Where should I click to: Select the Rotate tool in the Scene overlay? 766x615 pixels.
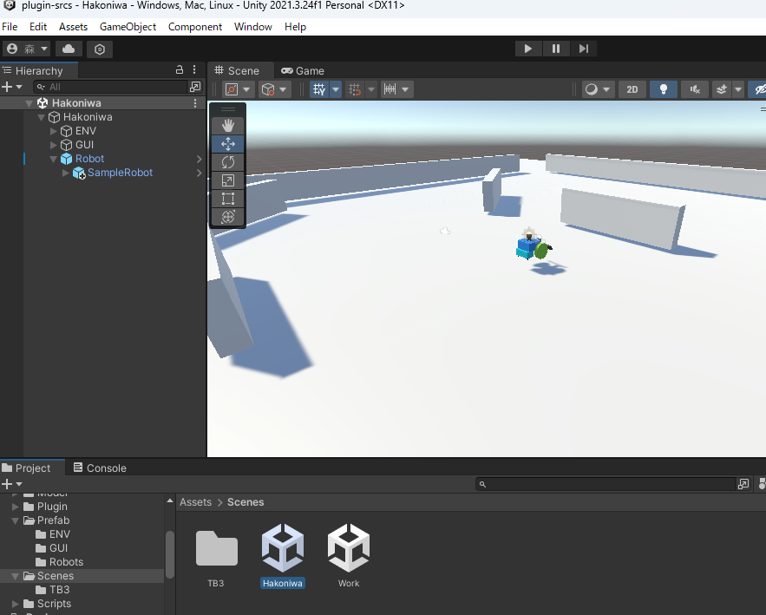coord(227,161)
